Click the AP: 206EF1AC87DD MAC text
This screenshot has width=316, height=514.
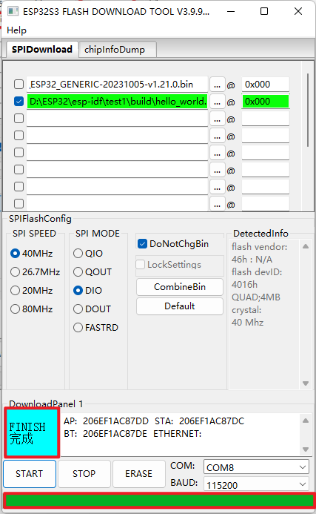point(106,421)
